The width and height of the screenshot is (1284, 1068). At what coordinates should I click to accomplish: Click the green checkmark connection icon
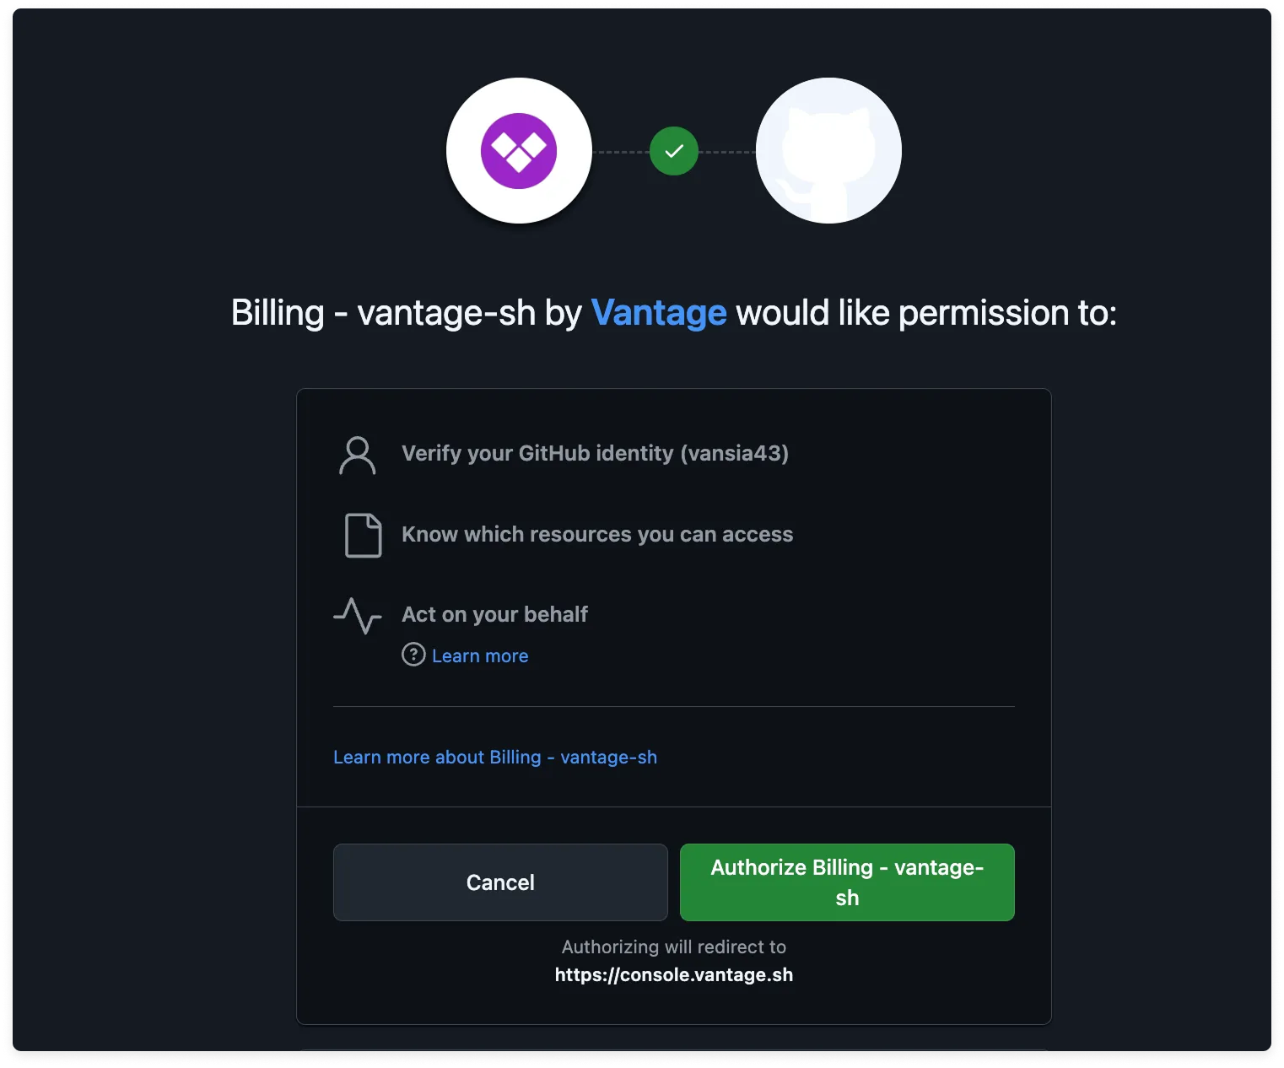(673, 151)
